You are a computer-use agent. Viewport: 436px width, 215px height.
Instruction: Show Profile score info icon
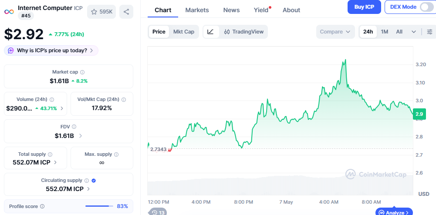[x=42, y=206]
